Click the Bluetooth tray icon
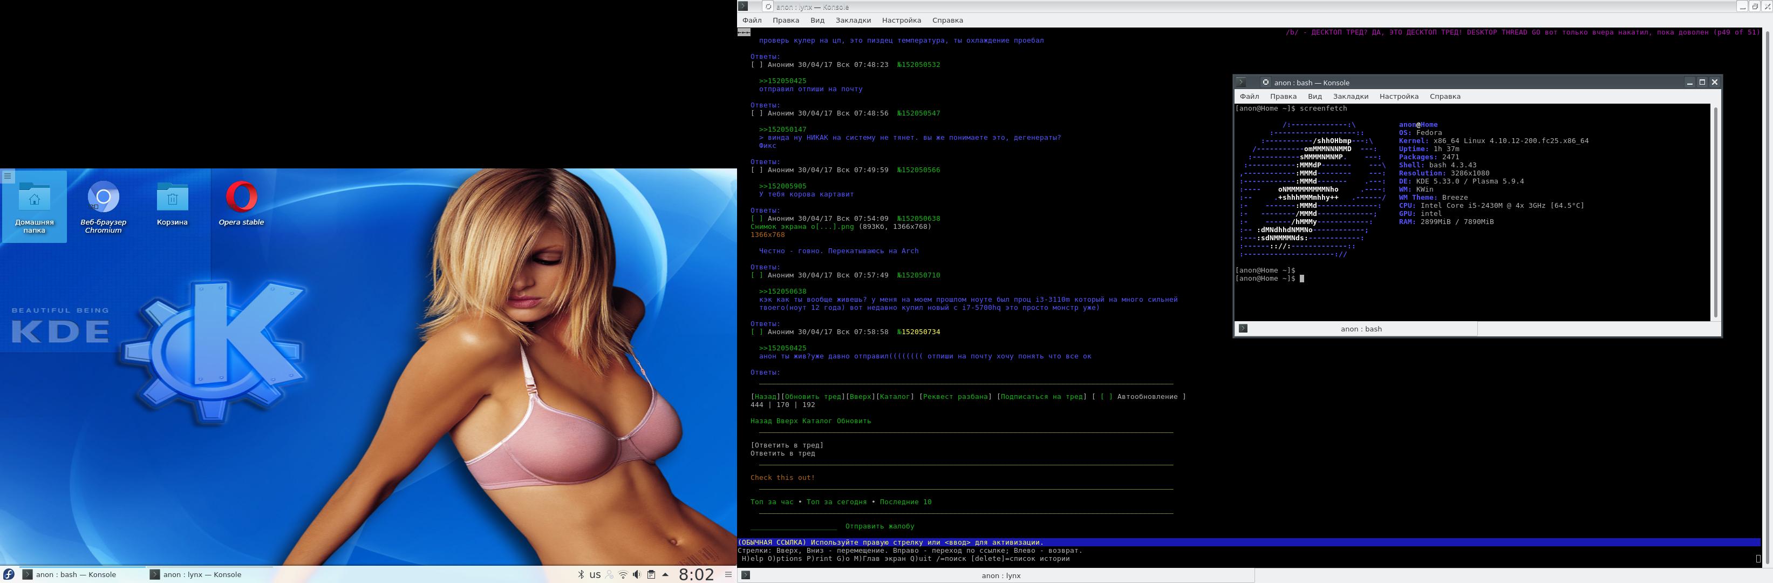Screen dimensions: 1773x583 pos(580,575)
